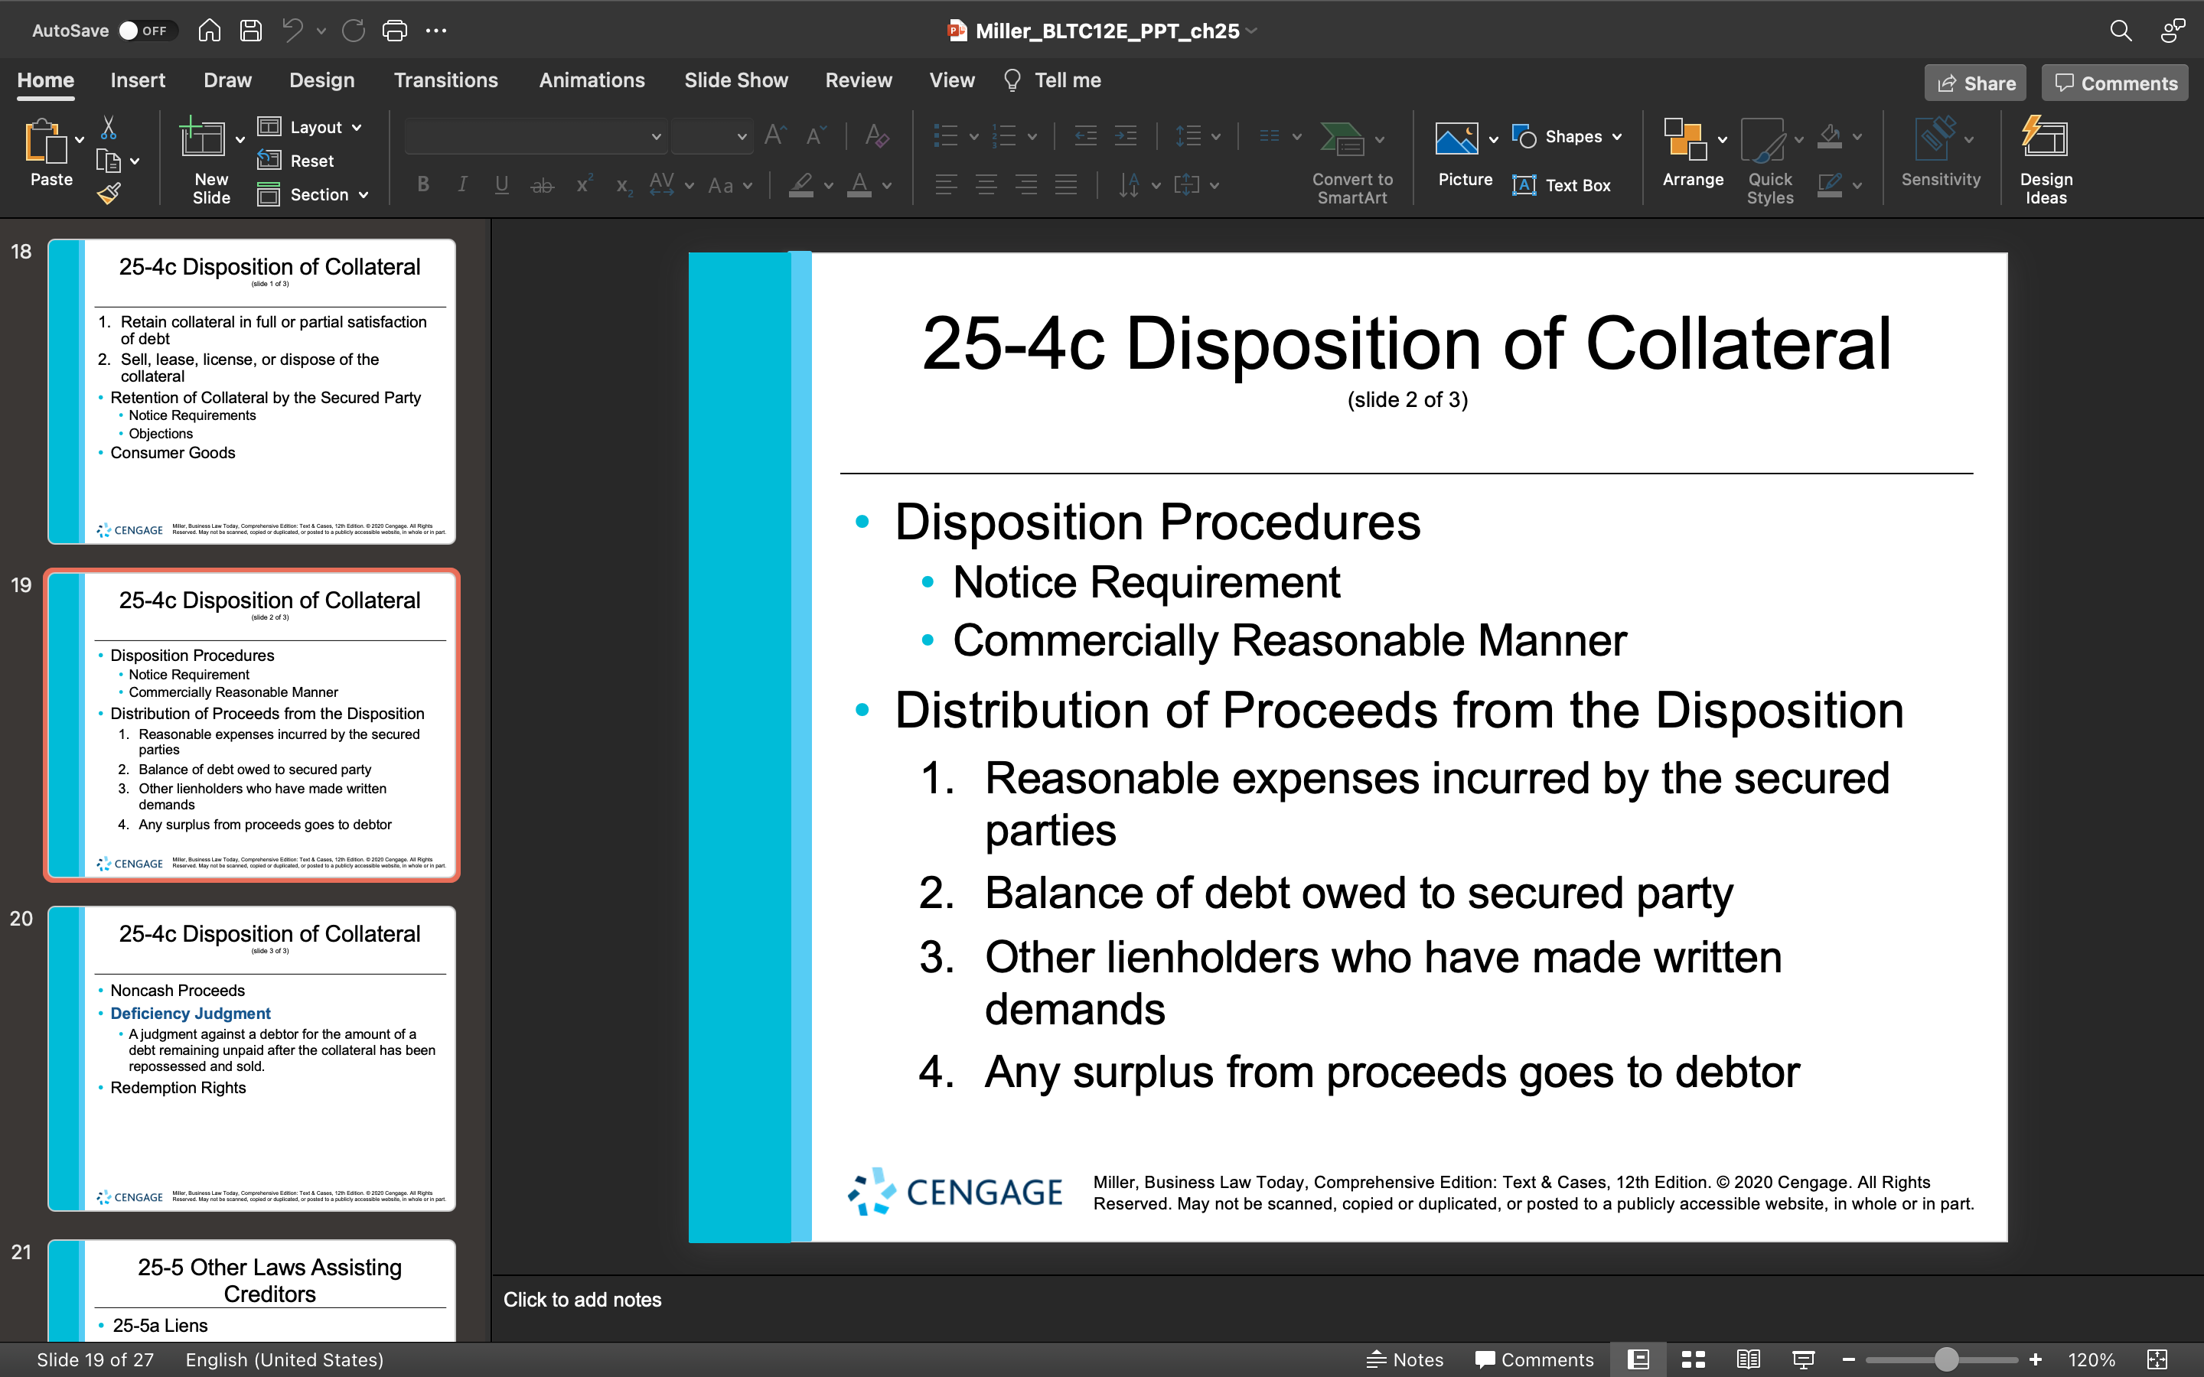
Task: Apply bulleted list formatting
Action: (x=946, y=137)
